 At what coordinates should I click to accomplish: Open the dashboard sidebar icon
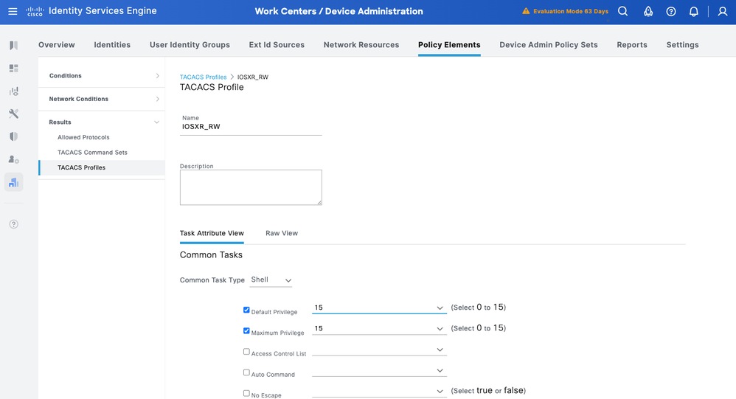tap(13, 69)
